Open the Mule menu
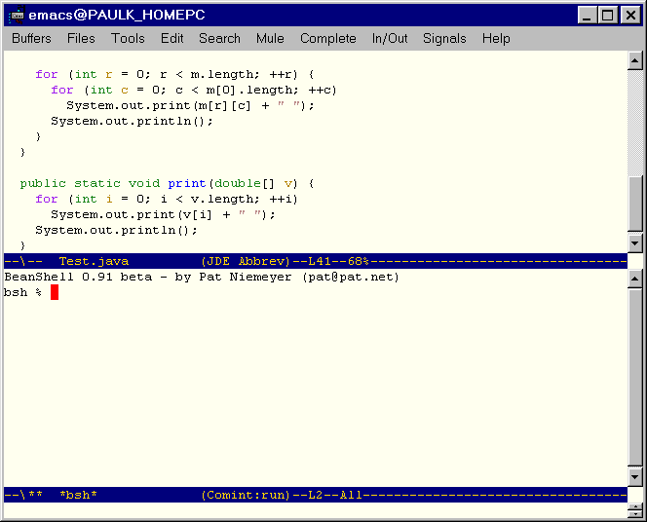This screenshot has width=647, height=522. coord(270,39)
